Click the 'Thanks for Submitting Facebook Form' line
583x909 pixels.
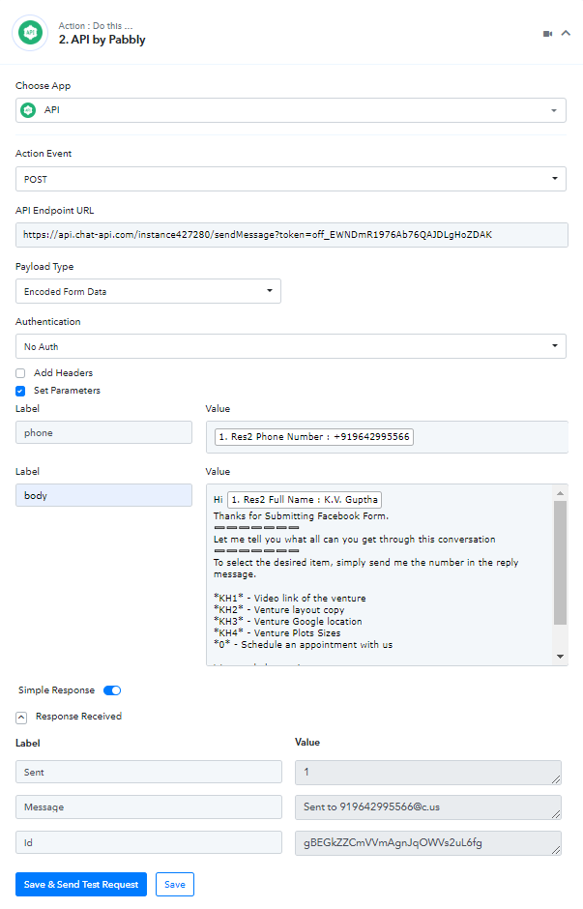(x=301, y=515)
